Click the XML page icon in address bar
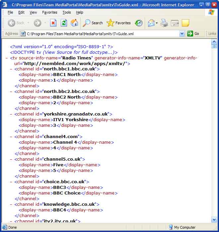219x232 pixels. pos(23,34)
